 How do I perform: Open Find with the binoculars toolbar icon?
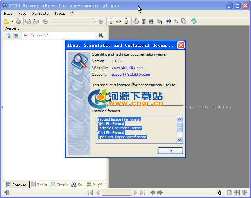pyautogui.click(x=168, y=21)
